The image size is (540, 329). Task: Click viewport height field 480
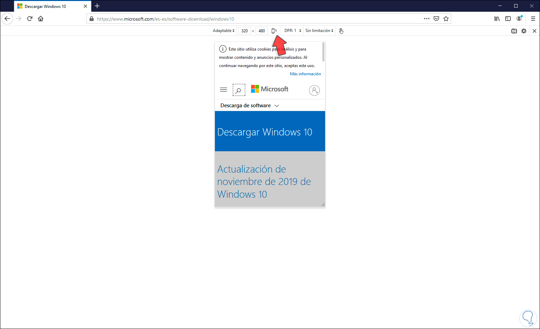pos(262,31)
